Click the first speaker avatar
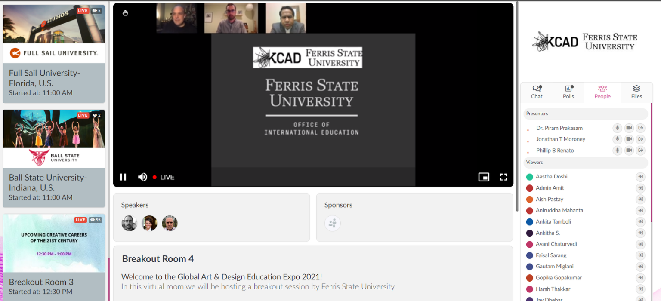 coord(129,223)
